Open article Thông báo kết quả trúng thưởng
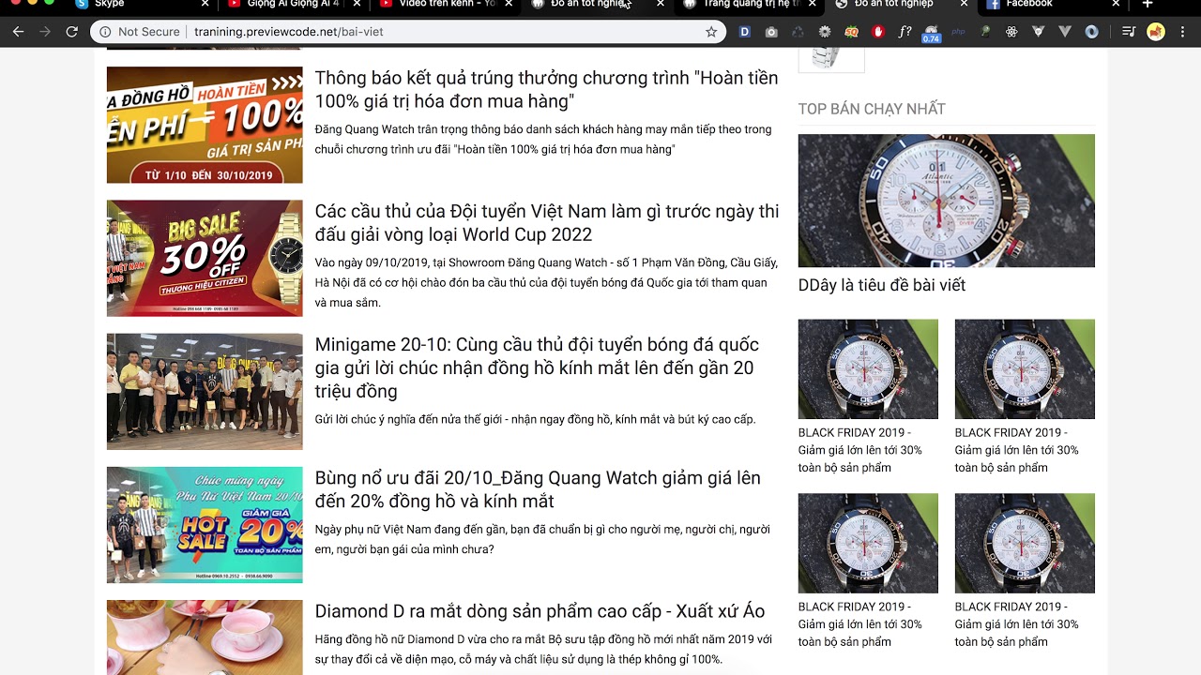Image resolution: width=1201 pixels, height=675 pixels. pos(547,89)
